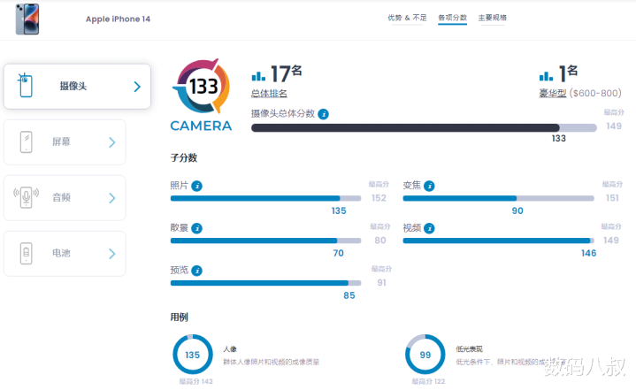This screenshot has width=636, height=390.
Task: Expand the 屏幕 chevron arrow
Action: [x=112, y=142]
